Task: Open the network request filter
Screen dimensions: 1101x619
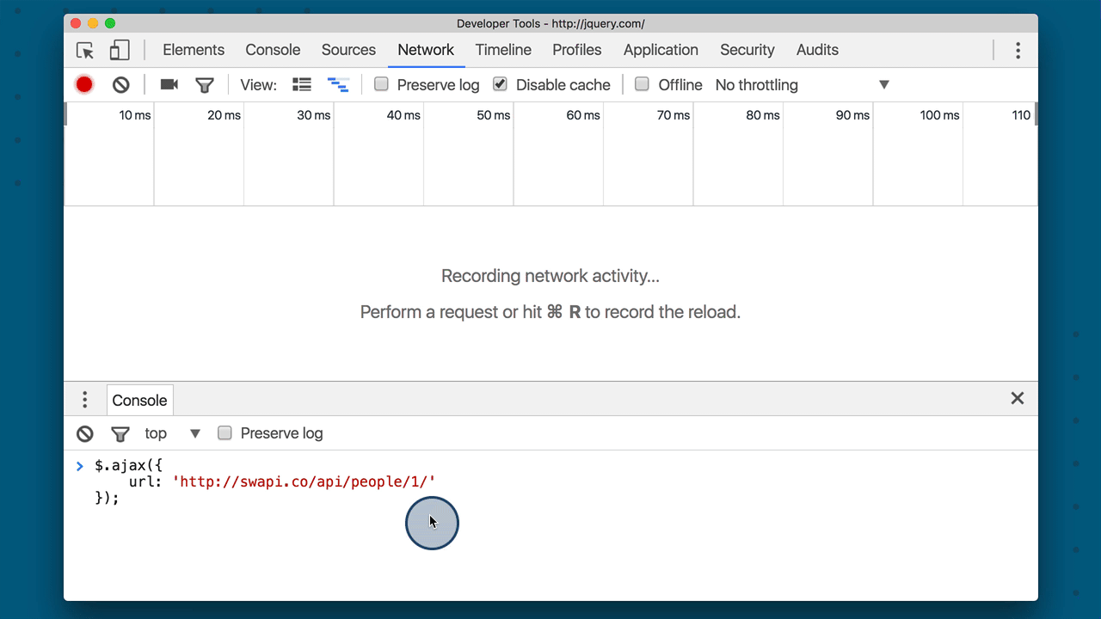Action: pos(204,84)
